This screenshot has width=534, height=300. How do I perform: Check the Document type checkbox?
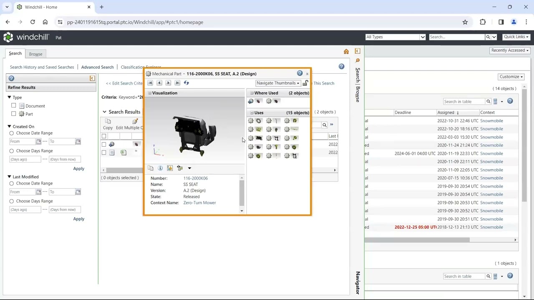click(x=14, y=106)
